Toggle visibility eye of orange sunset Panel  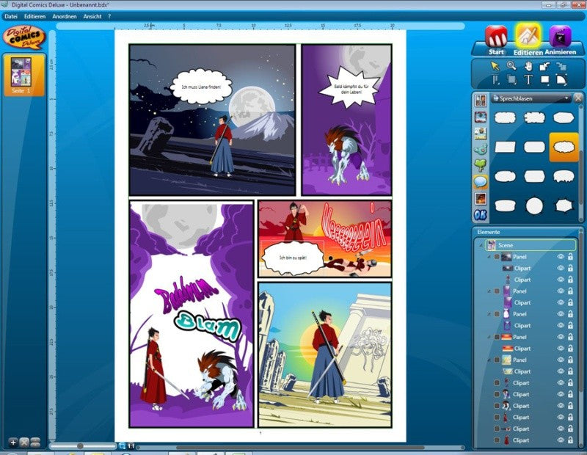point(561,337)
